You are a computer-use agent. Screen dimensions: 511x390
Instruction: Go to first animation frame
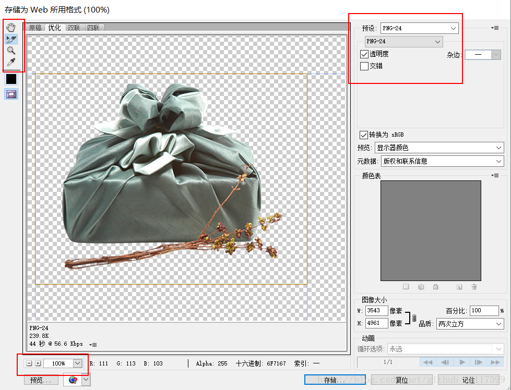point(428,362)
